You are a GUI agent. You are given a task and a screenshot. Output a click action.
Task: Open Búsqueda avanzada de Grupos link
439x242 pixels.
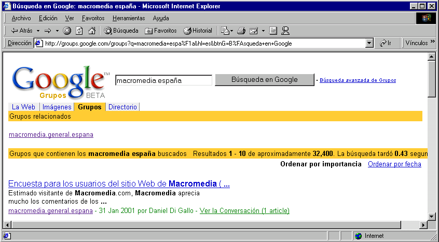(x=358, y=80)
